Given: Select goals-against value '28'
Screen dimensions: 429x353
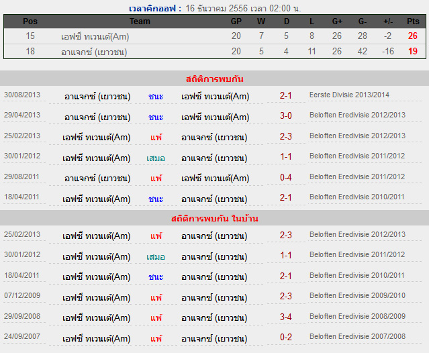Looking at the screenshot, I should (x=363, y=36).
